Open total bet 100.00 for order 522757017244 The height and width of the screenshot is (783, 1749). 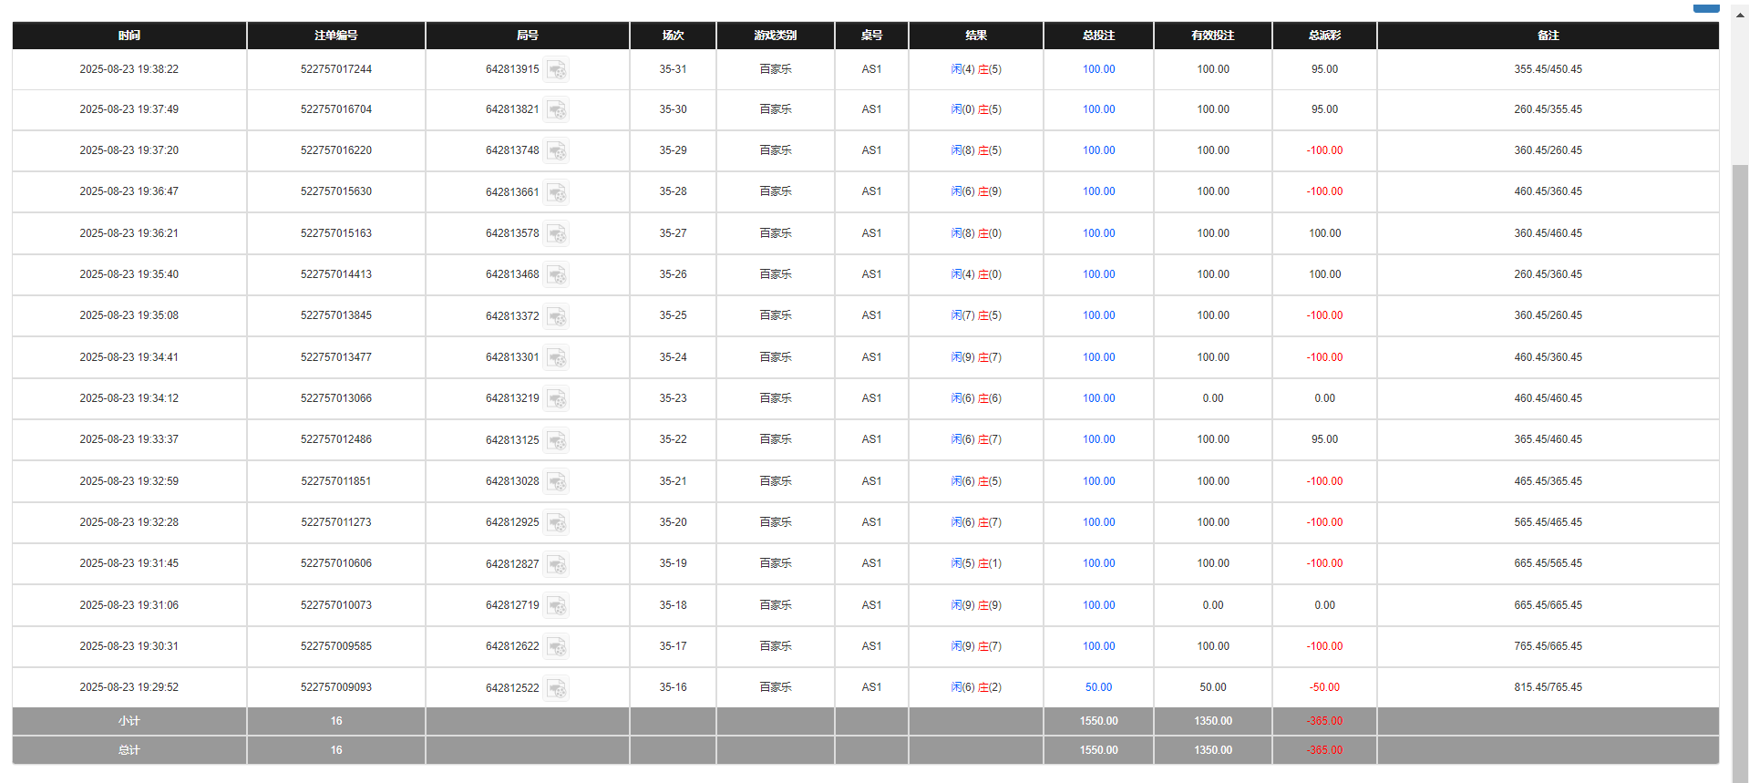coord(1098,69)
